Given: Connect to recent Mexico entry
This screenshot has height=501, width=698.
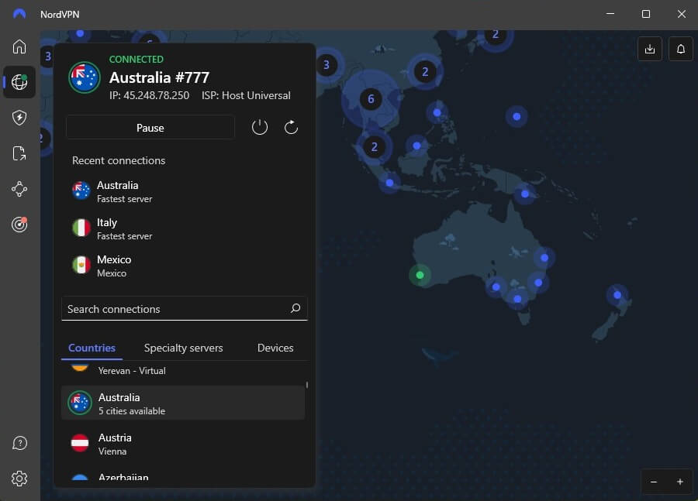Looking at the screenshot, I should [x=185, y=266].
